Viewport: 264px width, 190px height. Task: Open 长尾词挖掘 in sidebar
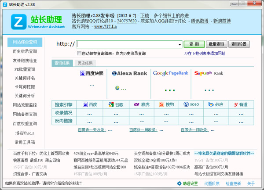click(25, 86)
